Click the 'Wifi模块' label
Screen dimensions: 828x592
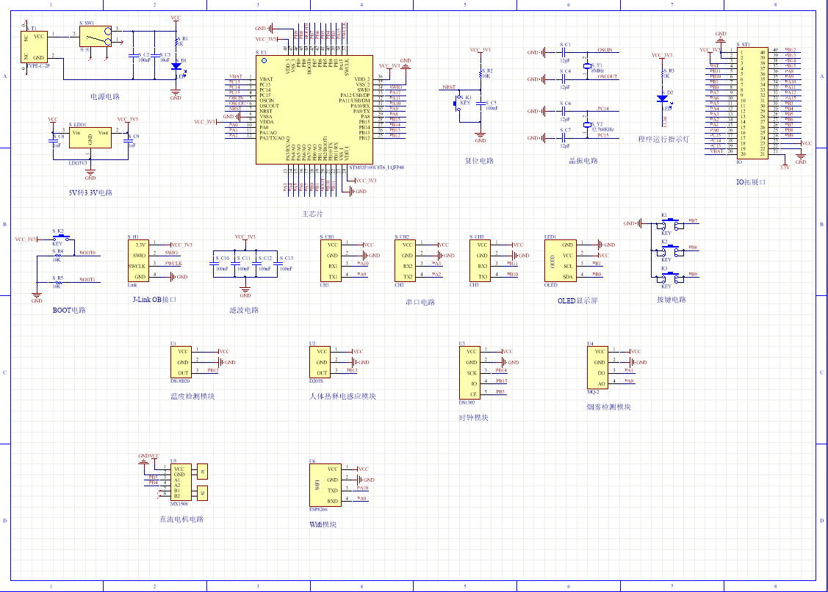pos(323,525)
